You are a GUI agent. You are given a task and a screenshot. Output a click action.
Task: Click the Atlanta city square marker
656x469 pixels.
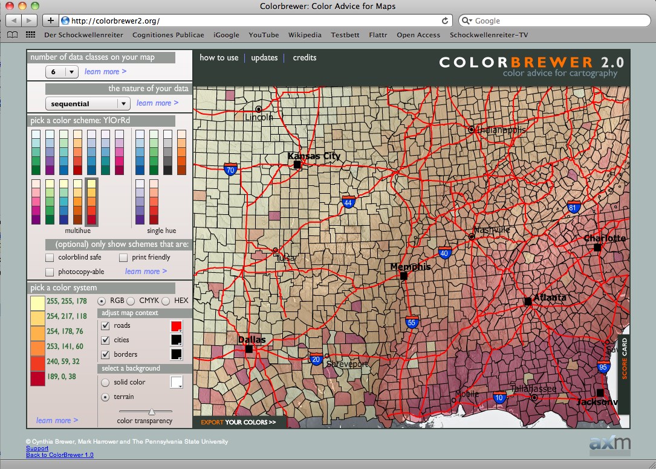coord(528,301)
